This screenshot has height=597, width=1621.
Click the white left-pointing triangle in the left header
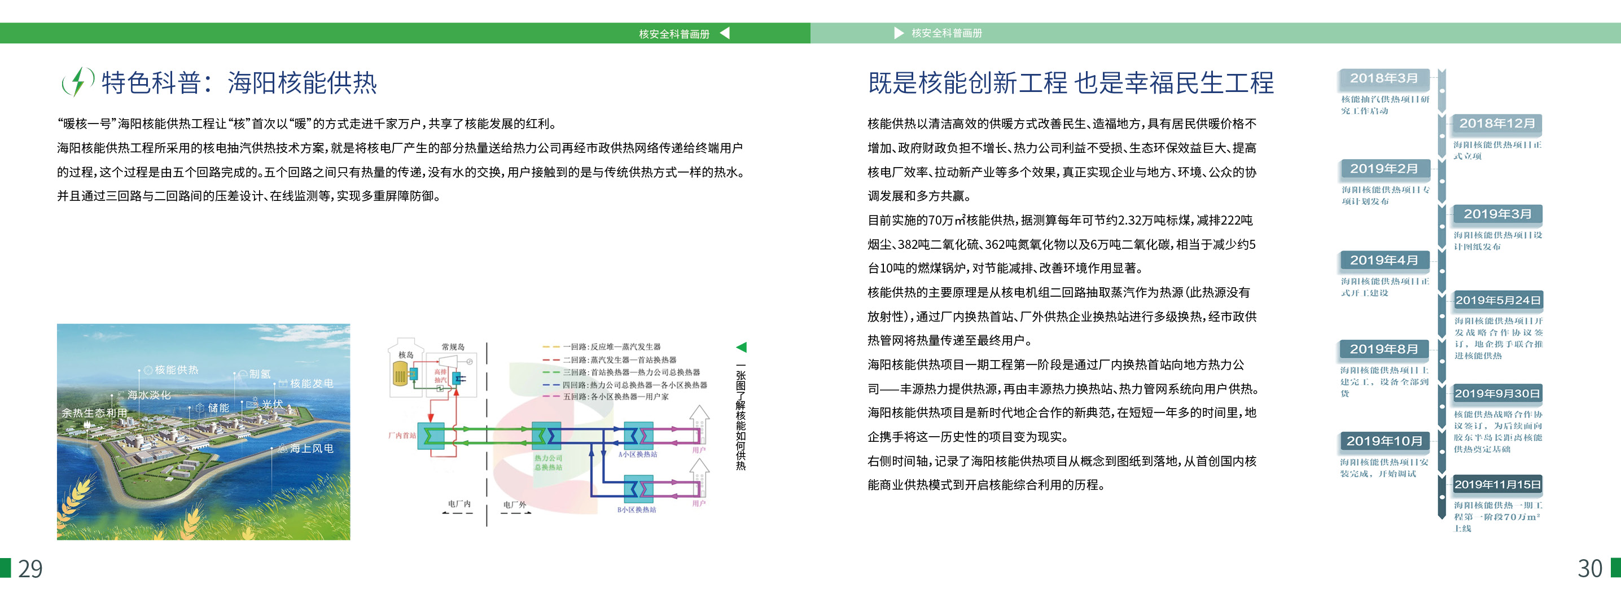[x=724, y=33]
